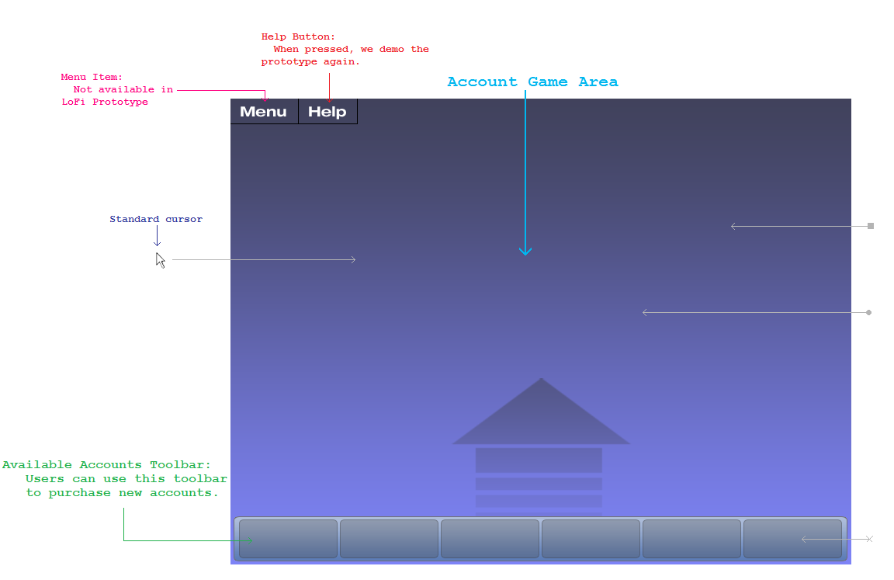The image size is (894, 580).
Task: Click the "Available Accounts Toolbar:" annotation text
Action: pyautogui.click(x=106, y=465)
